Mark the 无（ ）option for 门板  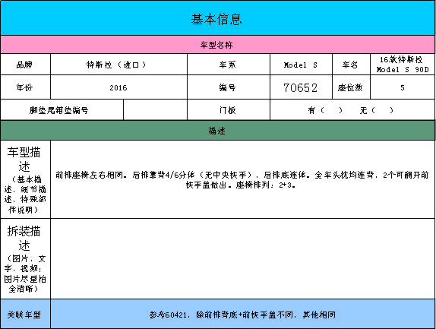(377, 110)
